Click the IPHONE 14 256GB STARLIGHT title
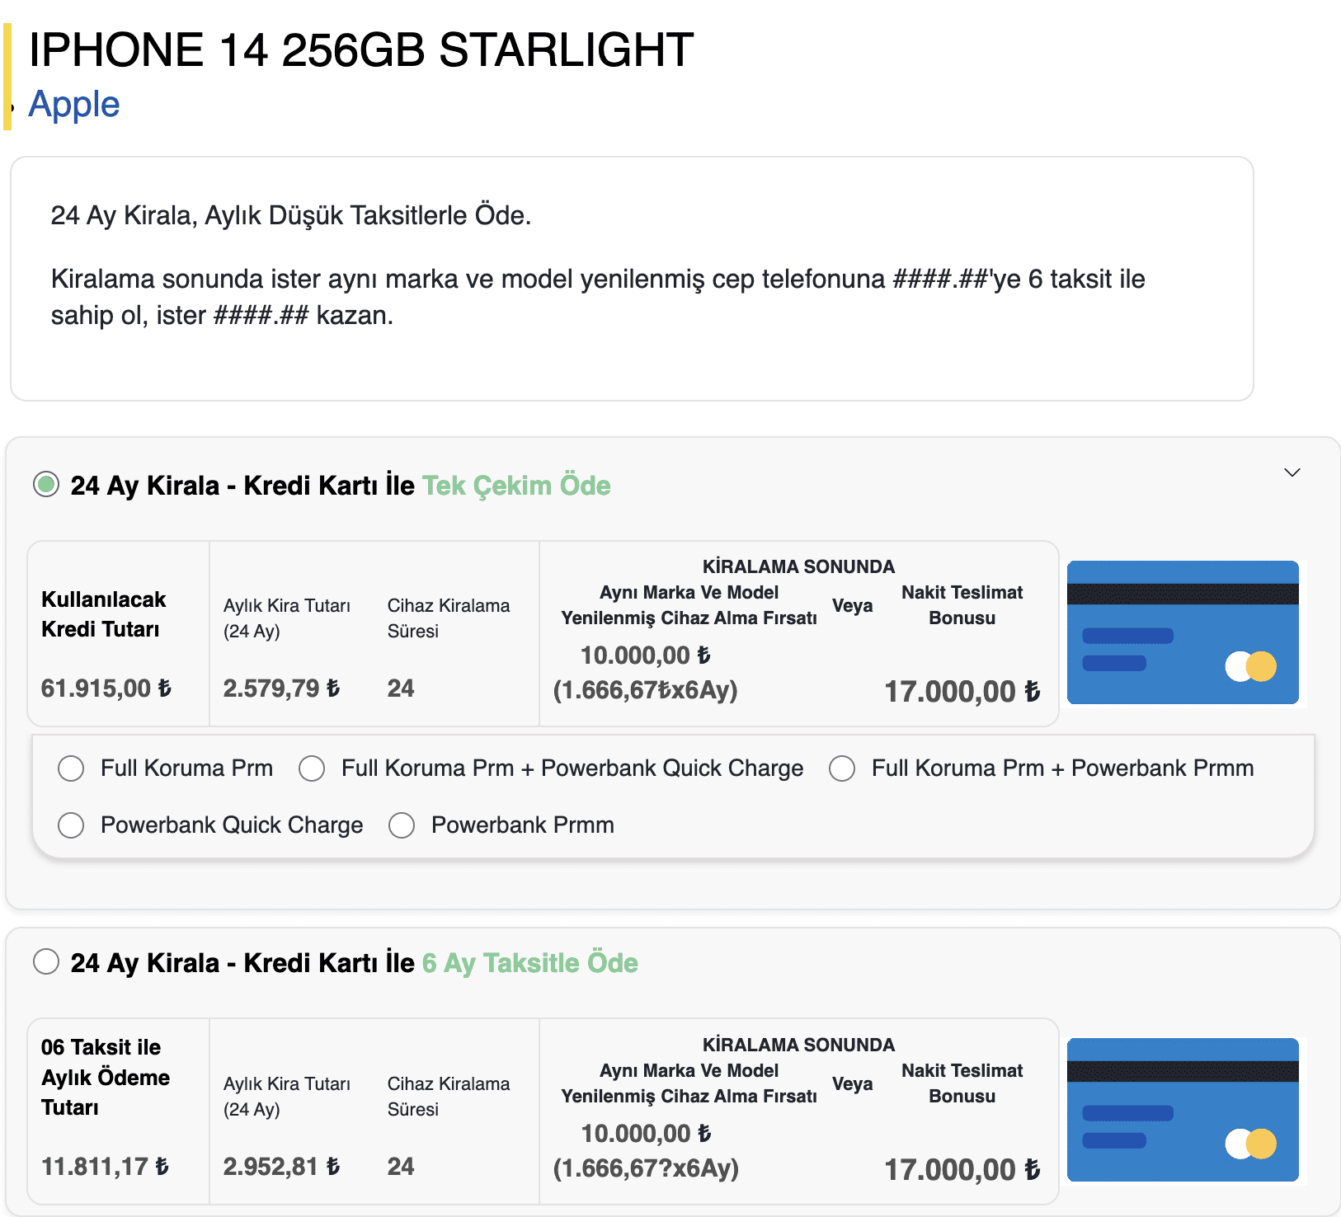This screenshot has width=1341, height=1217. point(361,50)
